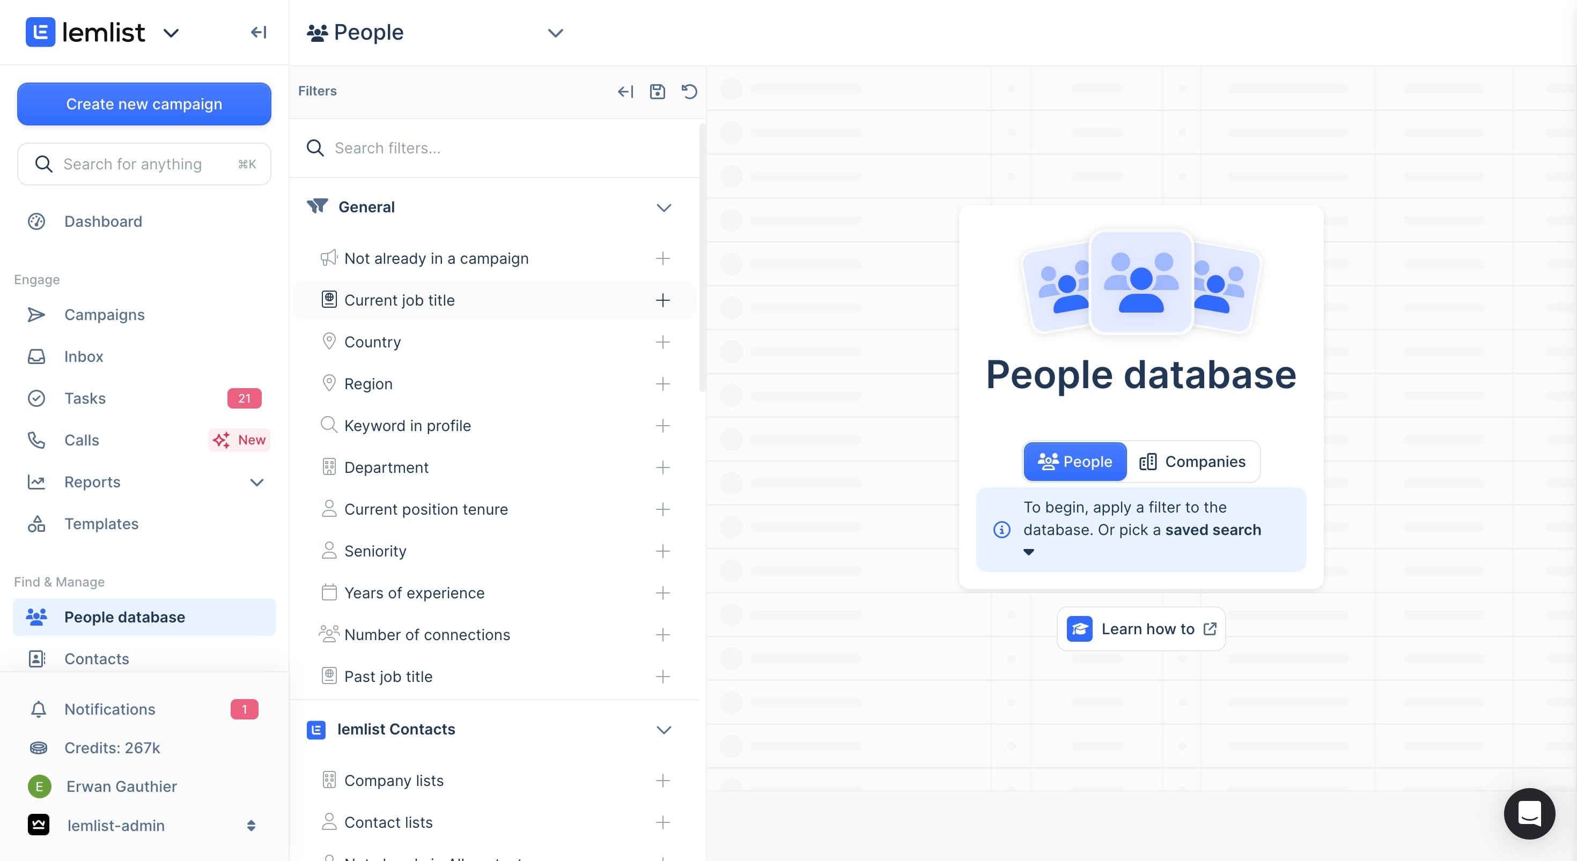The height and width of the screenshot is (861, 1577).
Task: Click the Templates shapes icon
Action: [36, 523]
